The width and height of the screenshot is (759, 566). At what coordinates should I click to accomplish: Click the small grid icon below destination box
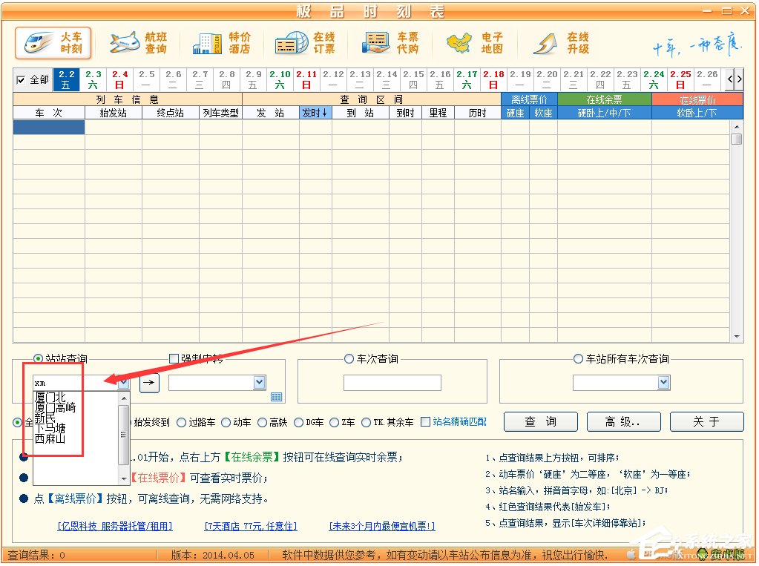coord(277,398)
